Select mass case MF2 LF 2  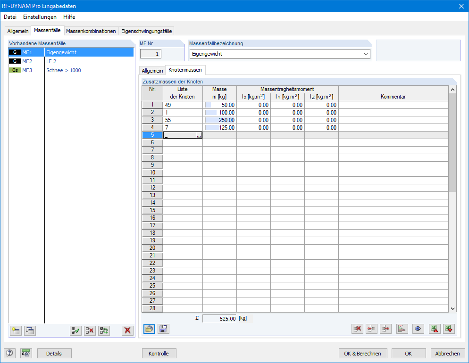[x=71, y=61]
